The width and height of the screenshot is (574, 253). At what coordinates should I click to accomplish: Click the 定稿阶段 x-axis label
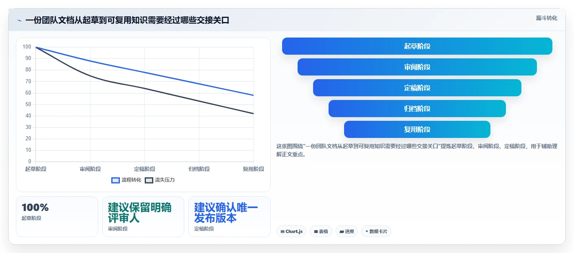[145, 169]
